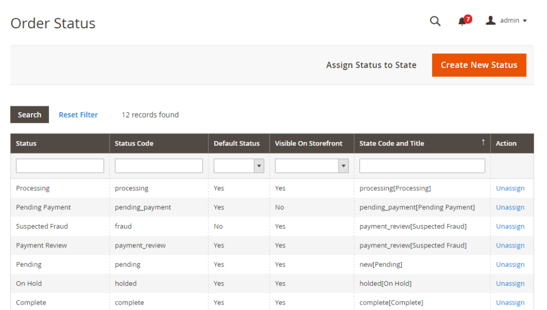Open notifications bell with 7 alerts

(x=464, y=21)
